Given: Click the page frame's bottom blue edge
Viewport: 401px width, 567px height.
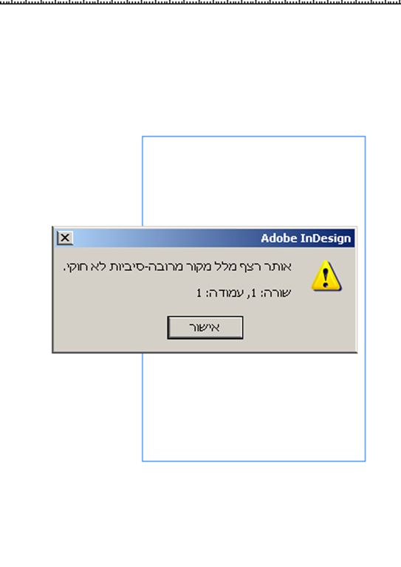Looking at the screenshot, I should [x=254, y=461].
